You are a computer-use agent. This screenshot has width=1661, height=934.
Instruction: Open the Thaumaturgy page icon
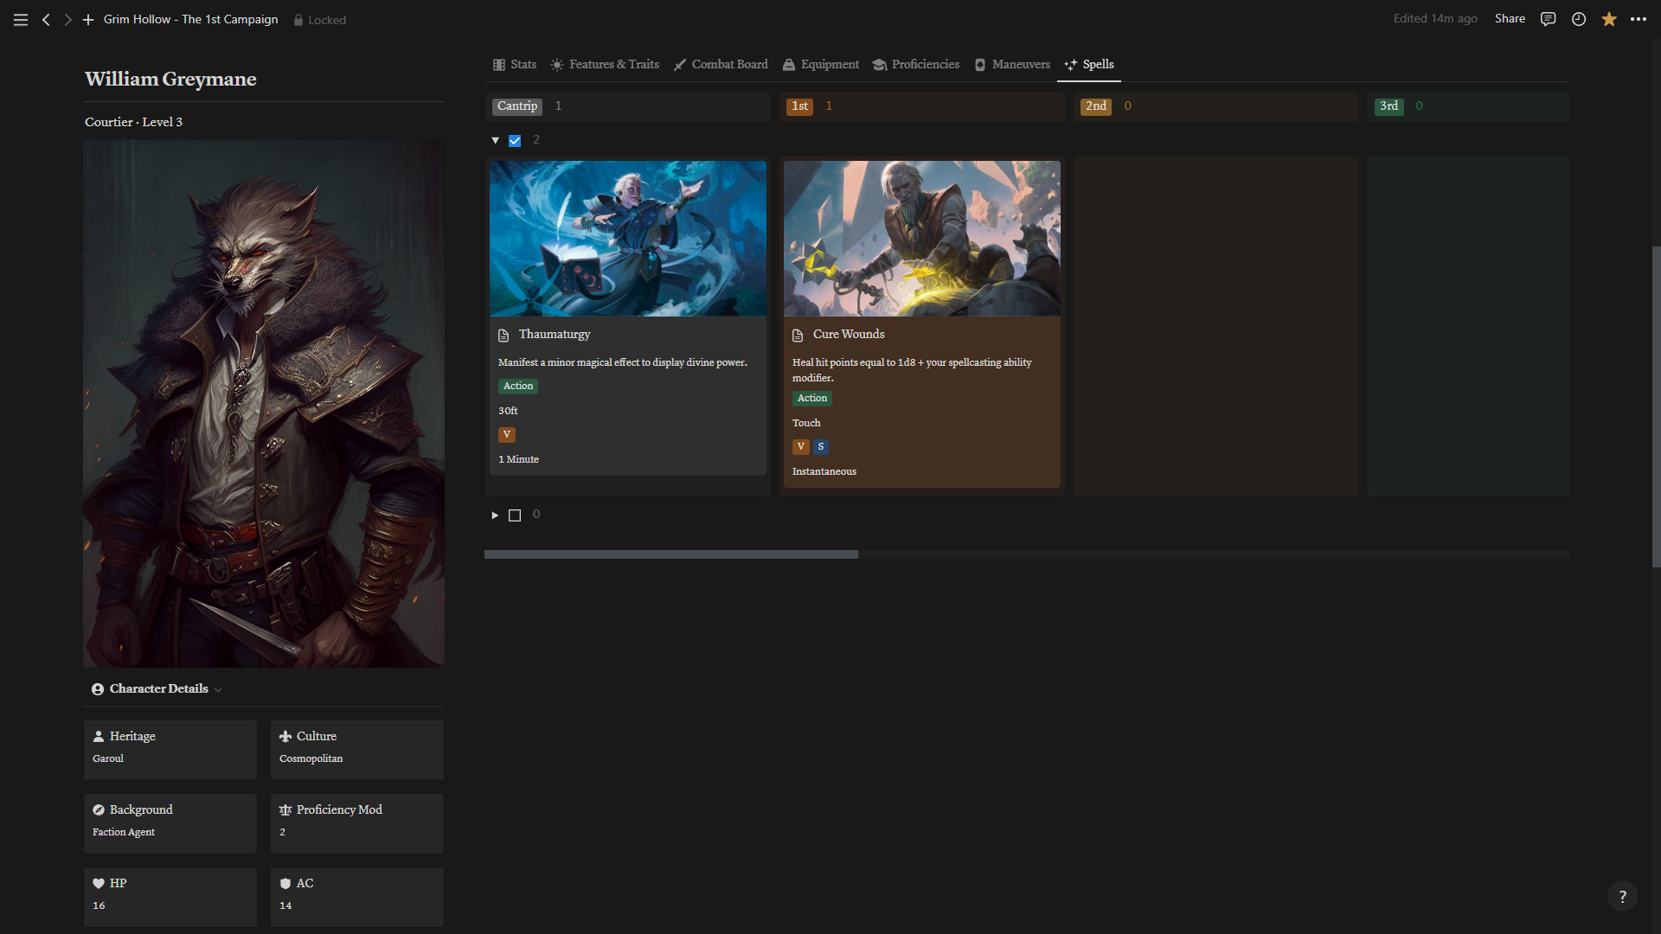click(x=503, y=335)
